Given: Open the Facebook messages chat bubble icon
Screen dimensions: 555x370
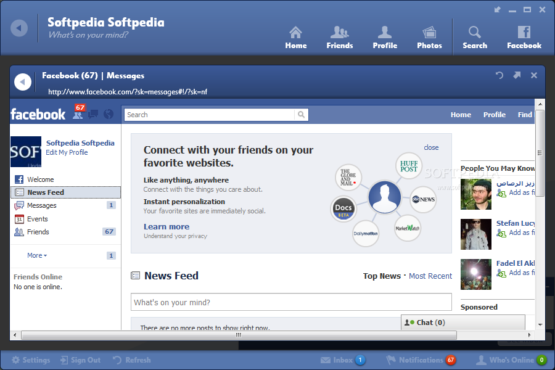Looking at the screenshot, I should pyautogui.click(x=94, y=114).
